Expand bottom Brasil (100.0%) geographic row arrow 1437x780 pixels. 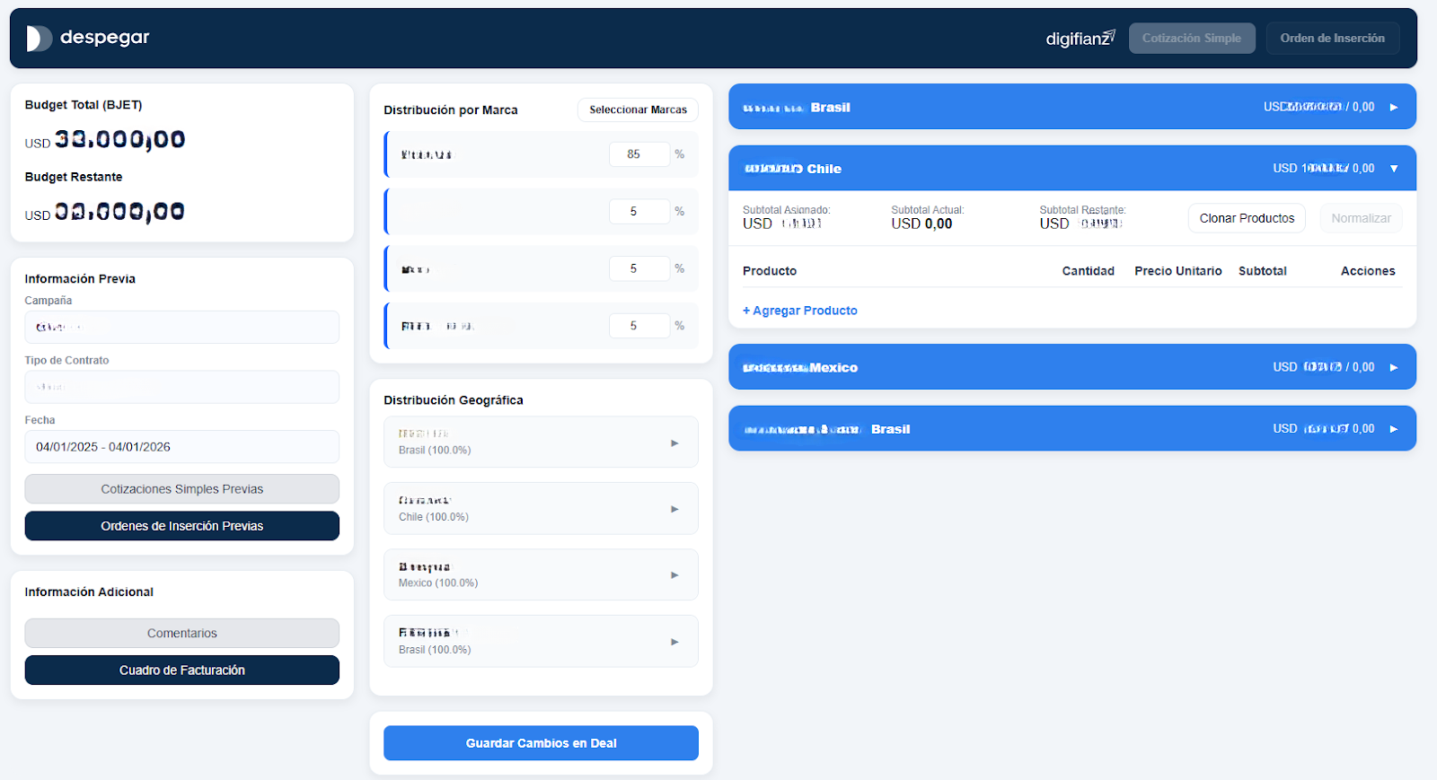tap(674, 642)
